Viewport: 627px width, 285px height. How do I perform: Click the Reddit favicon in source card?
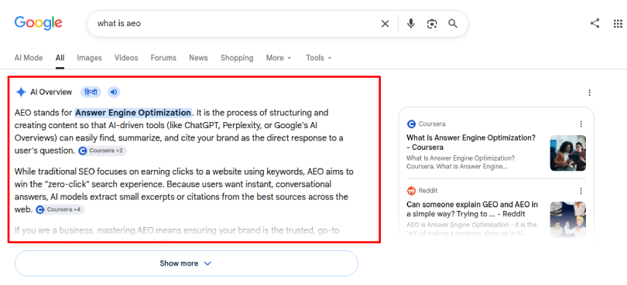point(411,191)
